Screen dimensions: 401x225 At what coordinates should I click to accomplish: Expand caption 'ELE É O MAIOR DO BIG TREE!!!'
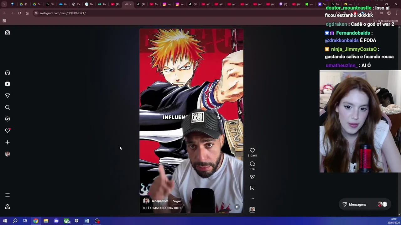pyautogui.click(x=163, y=208)
